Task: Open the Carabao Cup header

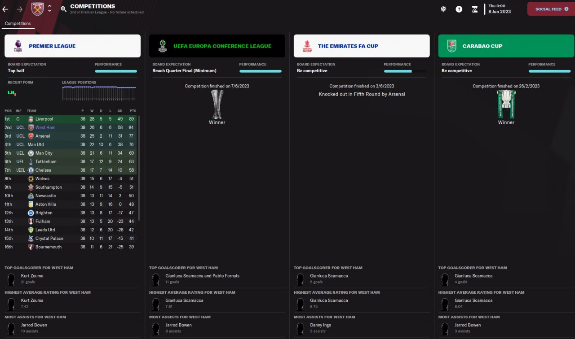Action: click(x=506, y=46)
